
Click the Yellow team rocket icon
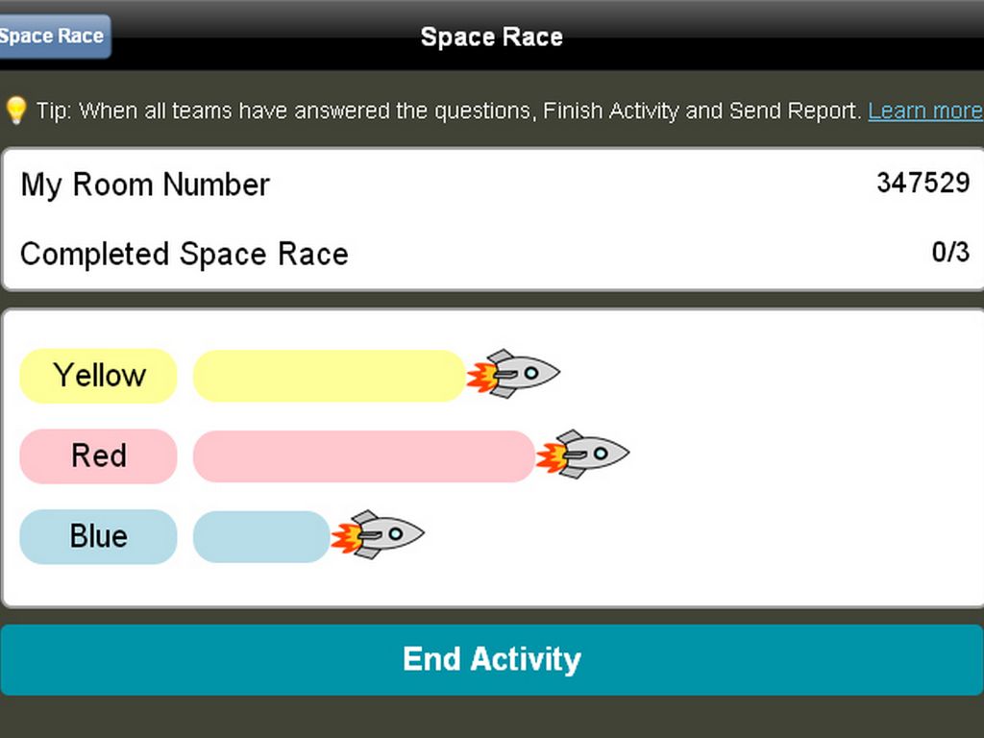(x=514, y=374)
